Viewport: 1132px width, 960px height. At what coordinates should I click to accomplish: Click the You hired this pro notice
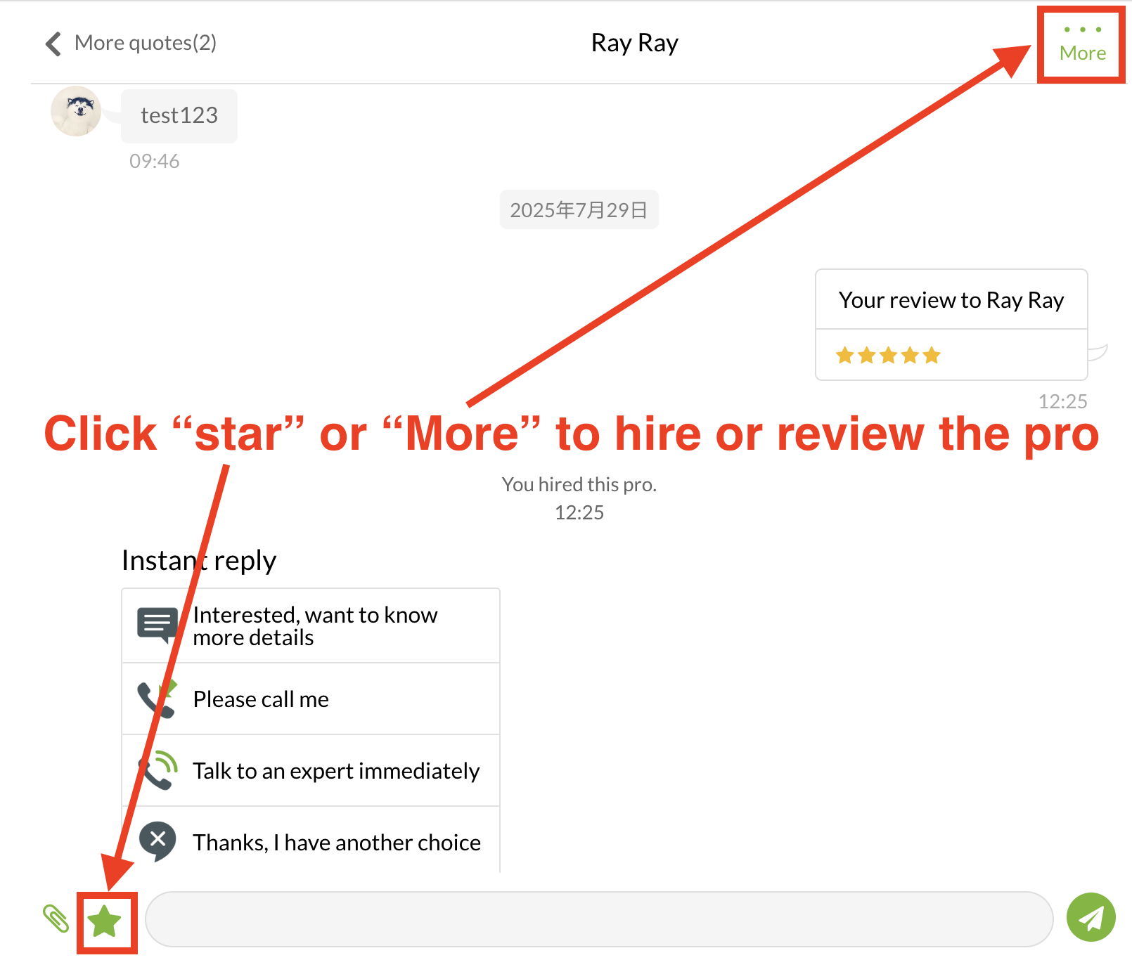[x=579, y=485]
